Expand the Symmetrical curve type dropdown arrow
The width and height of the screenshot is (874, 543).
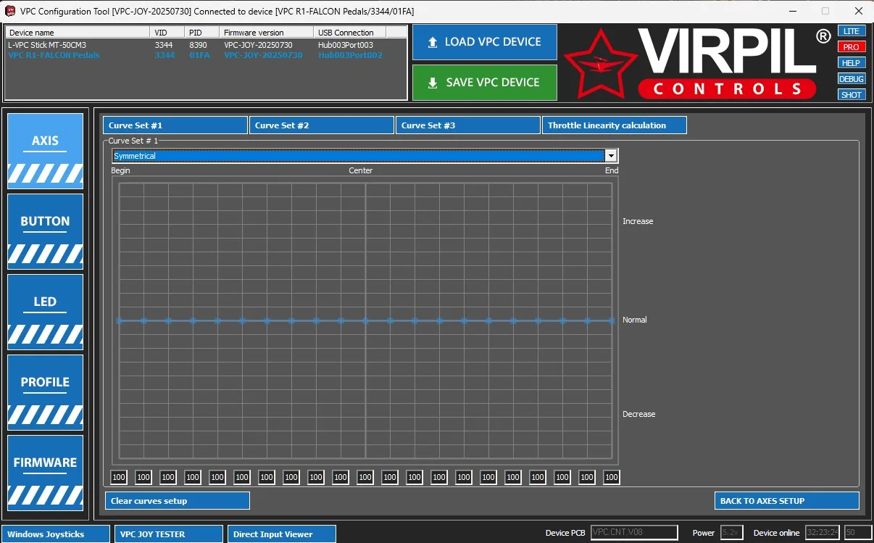611,156
